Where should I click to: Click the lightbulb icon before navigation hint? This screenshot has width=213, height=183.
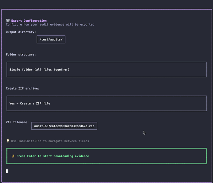coord(8,141)
